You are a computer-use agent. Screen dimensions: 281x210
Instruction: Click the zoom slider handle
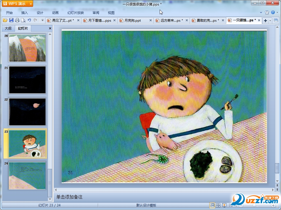[x=254, y=205]
